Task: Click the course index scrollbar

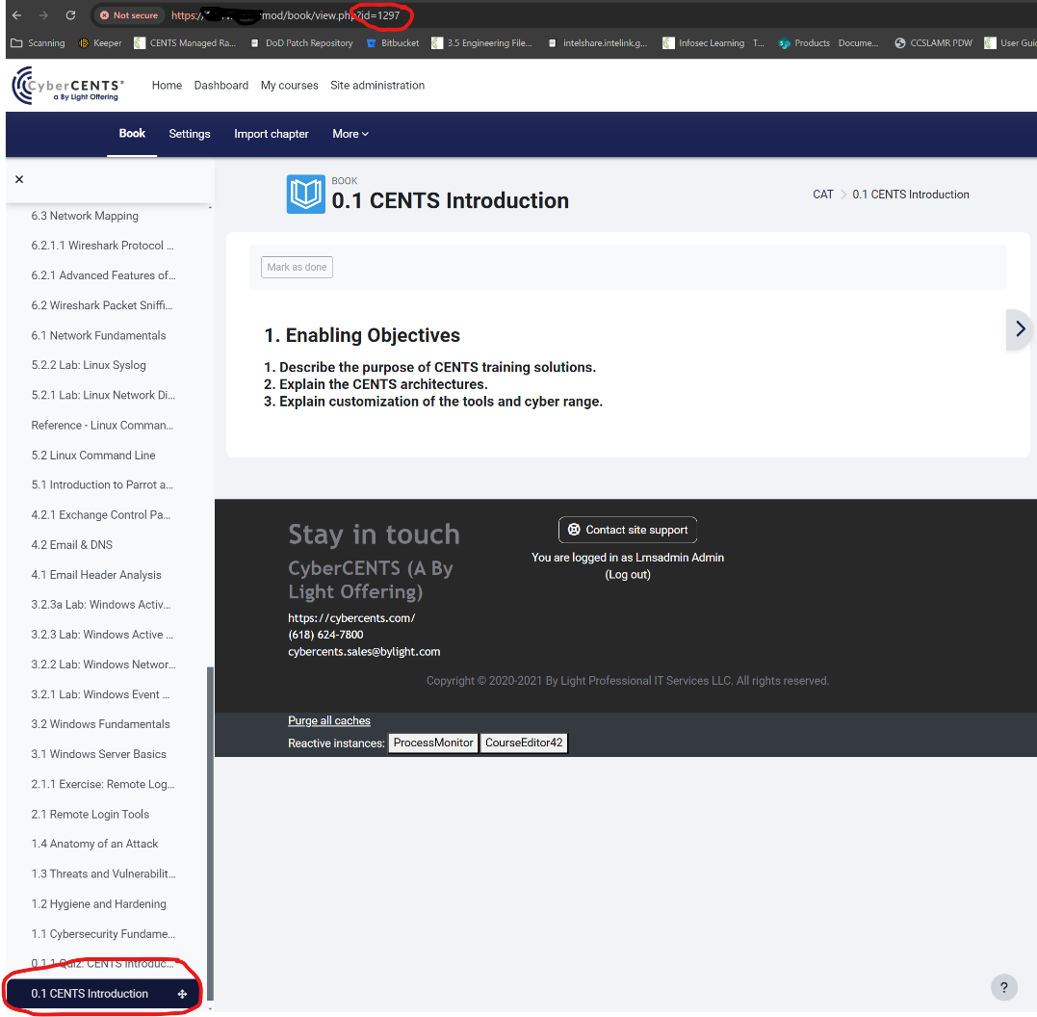Action: pyautogui.click(x=210, y=834)
